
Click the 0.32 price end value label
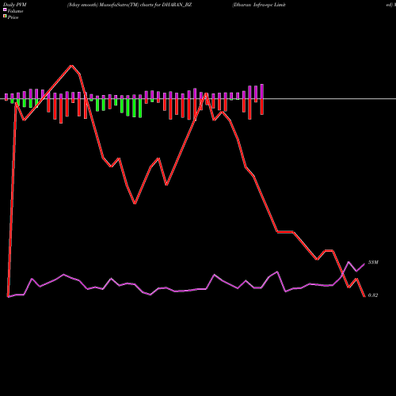pos(373,295)
